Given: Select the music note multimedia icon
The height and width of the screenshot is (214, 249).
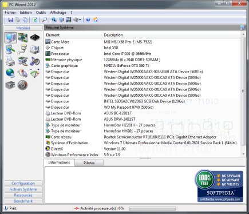Looking at the screenshot, I should (35, 61).
